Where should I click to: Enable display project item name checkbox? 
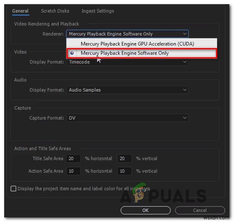(x=13, y=189)
